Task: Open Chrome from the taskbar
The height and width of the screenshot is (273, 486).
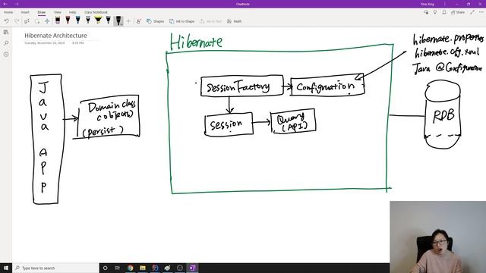Action: click(x=130, y=268)
